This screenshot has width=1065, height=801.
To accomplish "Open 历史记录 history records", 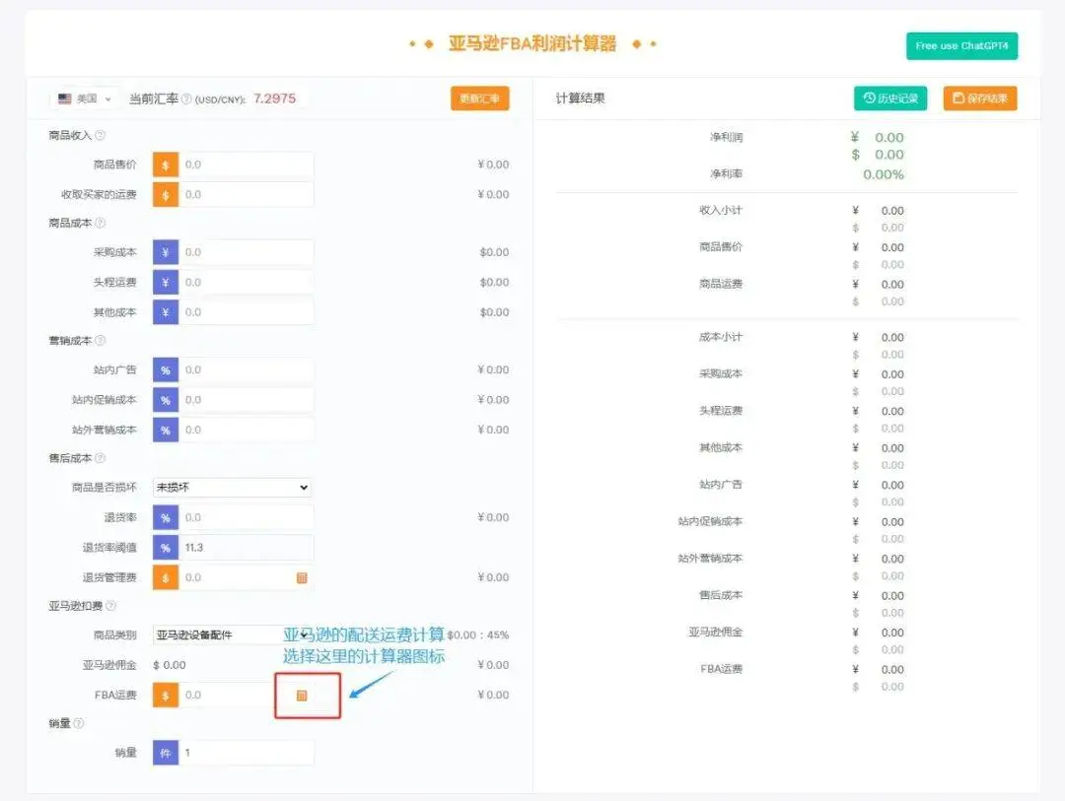I will tap(890, 99).
